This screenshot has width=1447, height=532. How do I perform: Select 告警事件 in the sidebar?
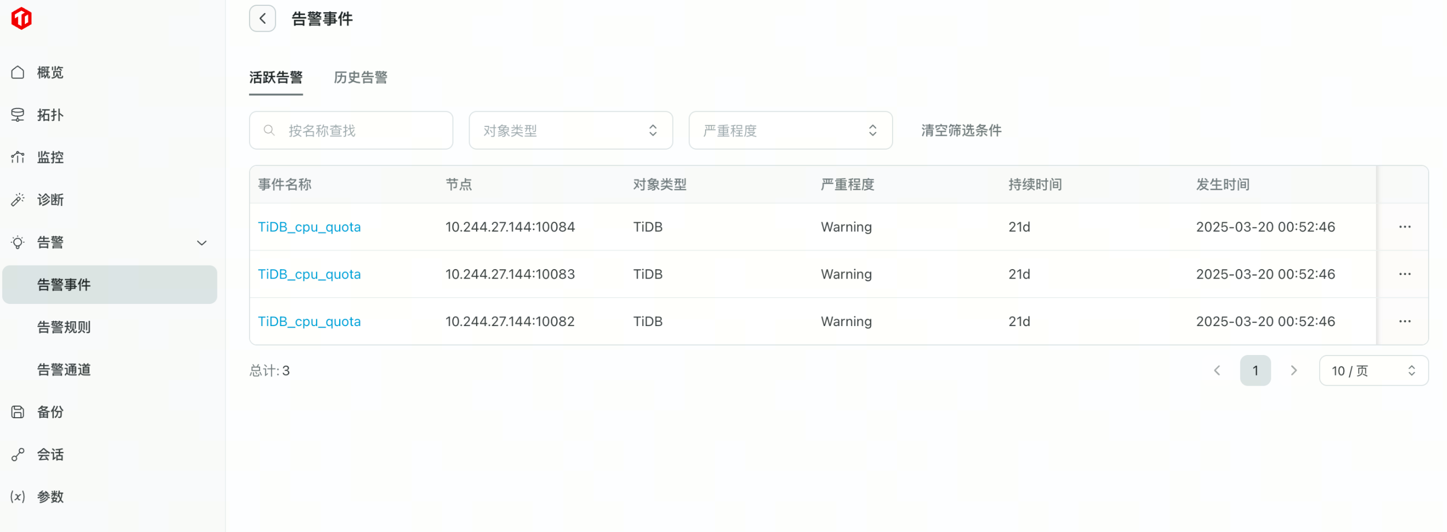(110, 285)
